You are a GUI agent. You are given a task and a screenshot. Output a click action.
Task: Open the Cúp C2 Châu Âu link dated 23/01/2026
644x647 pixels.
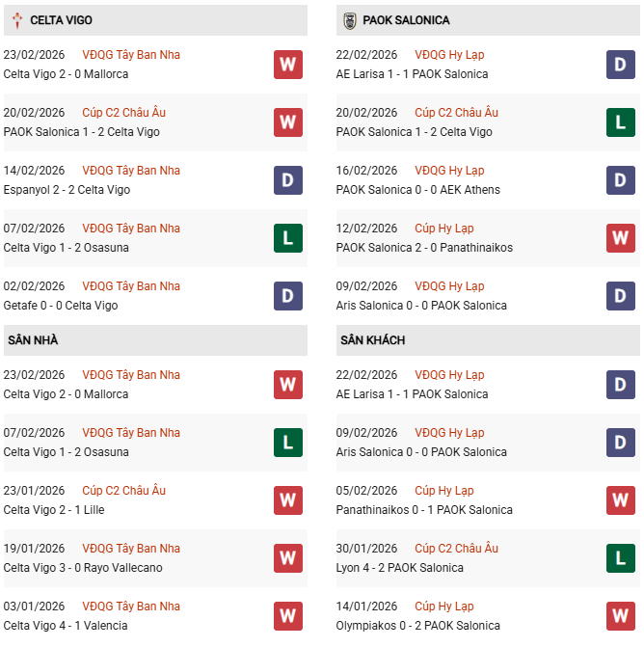(x=123, y=491)
